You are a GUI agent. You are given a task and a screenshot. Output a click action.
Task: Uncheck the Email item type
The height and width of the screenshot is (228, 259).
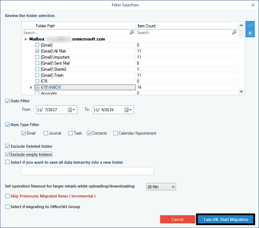point(23,133)
